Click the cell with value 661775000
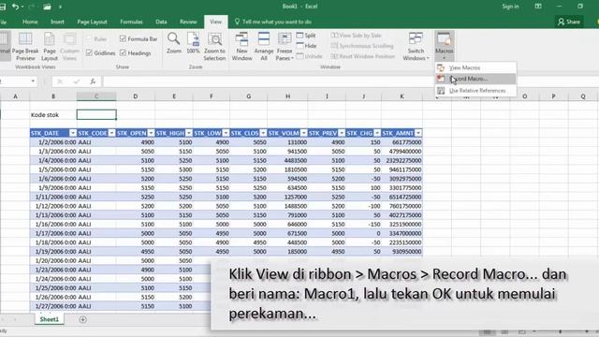 (x=402, y=142)
